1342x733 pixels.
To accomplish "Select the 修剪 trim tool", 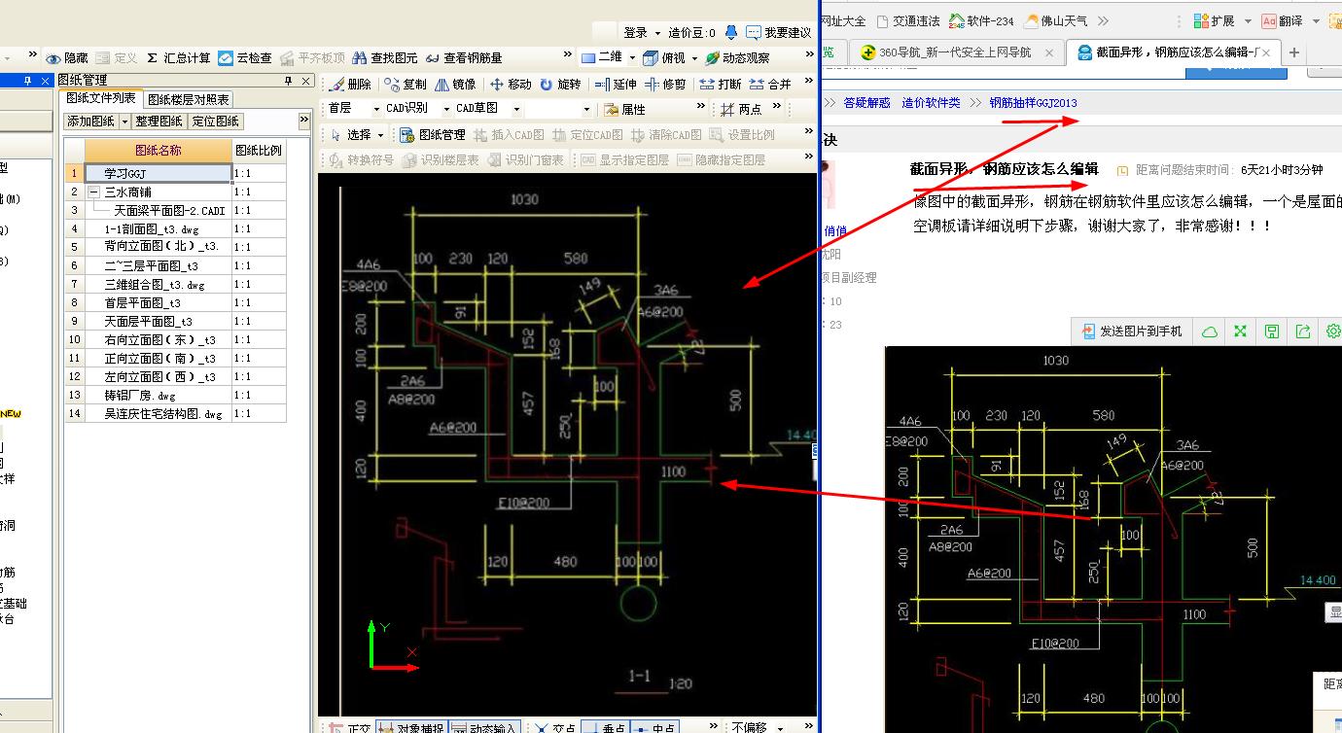I will point(665,85).
